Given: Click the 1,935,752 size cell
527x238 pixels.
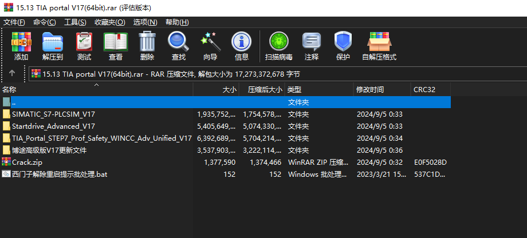Looking at the screenshot, I should coord(216,114).
